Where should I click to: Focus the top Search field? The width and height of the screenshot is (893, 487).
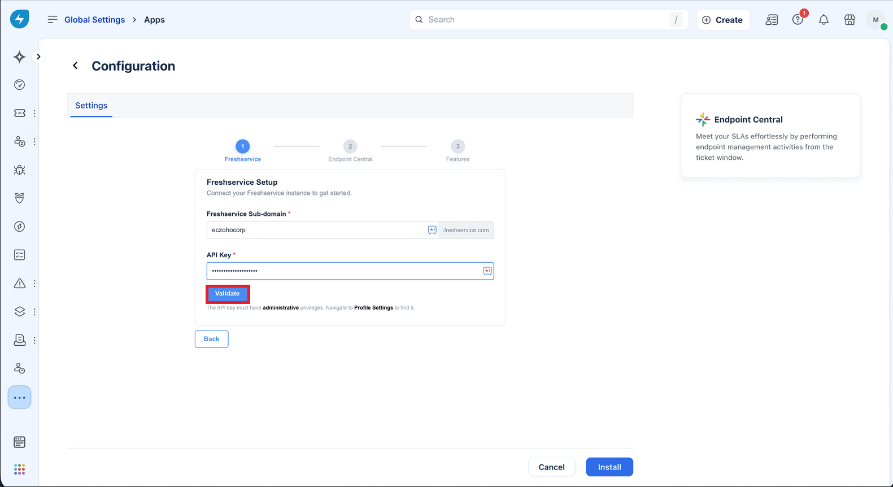548,20
